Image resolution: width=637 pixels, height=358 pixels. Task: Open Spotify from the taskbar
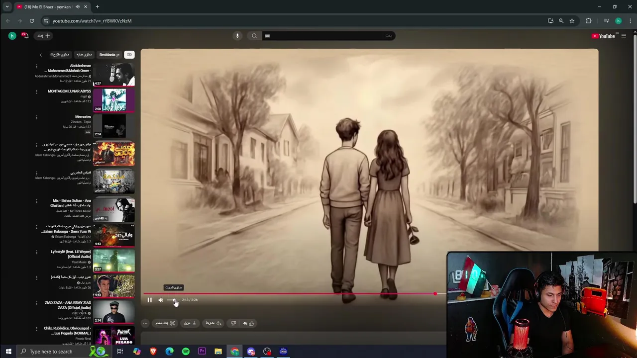(x=186, y=352)
